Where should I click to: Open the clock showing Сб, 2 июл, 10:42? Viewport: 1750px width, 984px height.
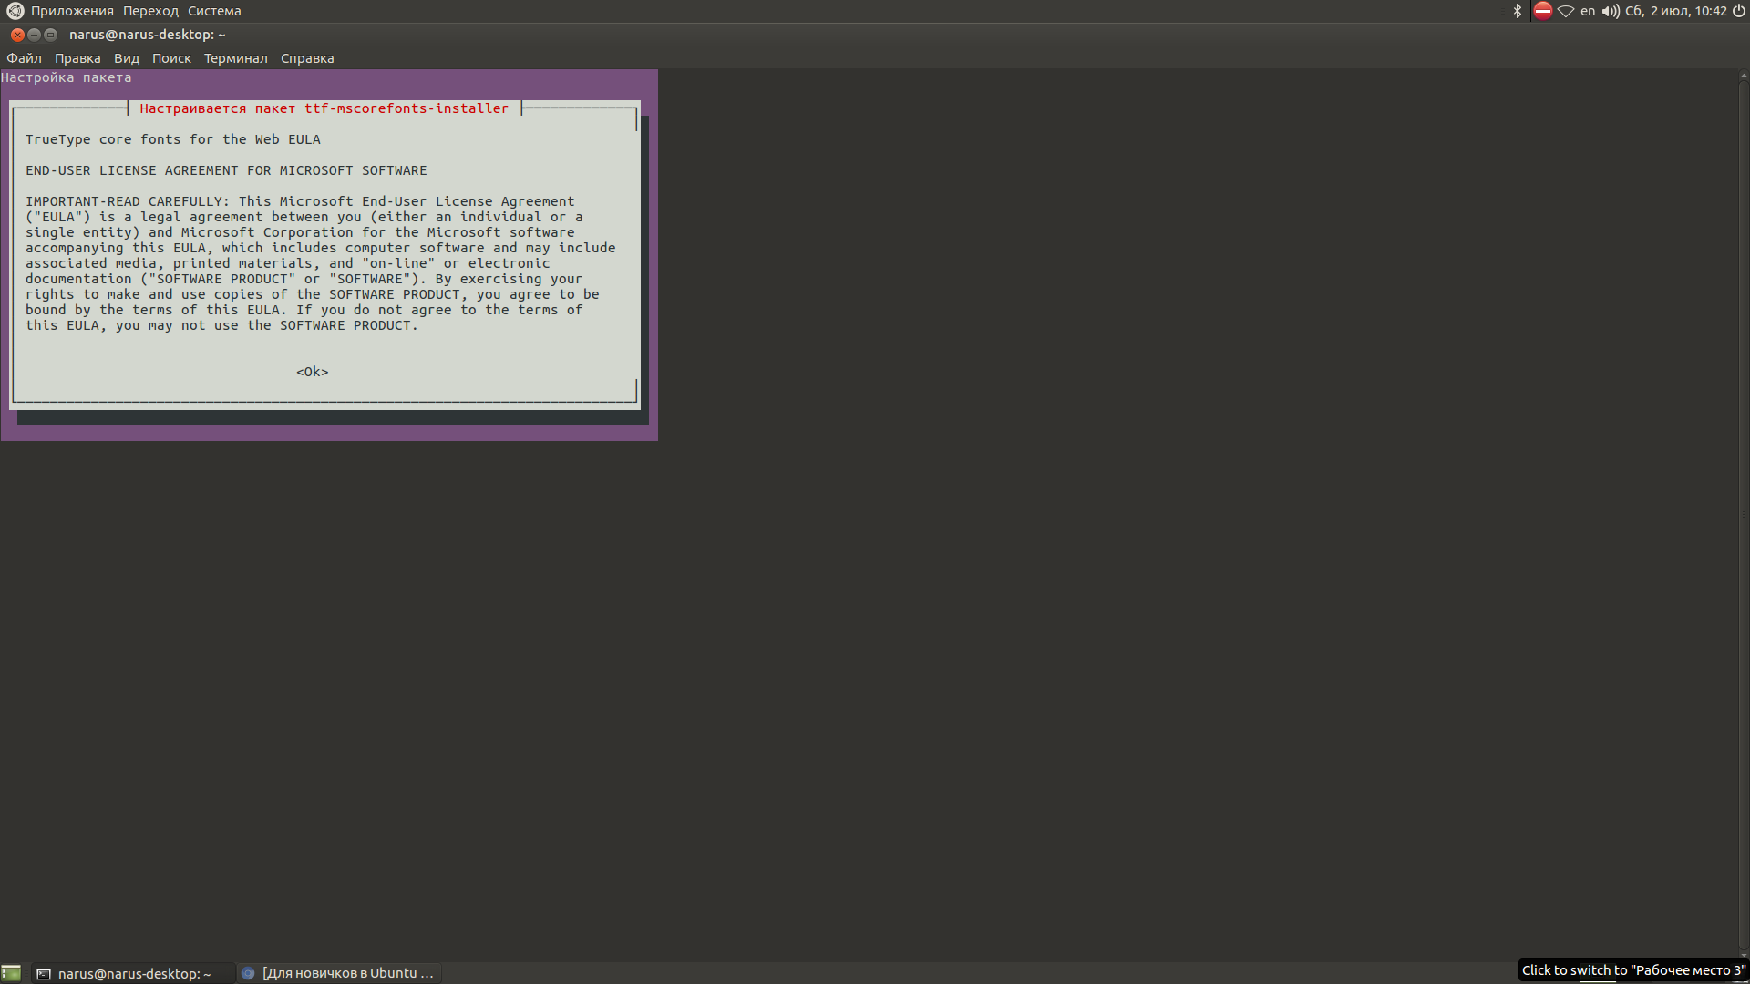[1675, 11]
